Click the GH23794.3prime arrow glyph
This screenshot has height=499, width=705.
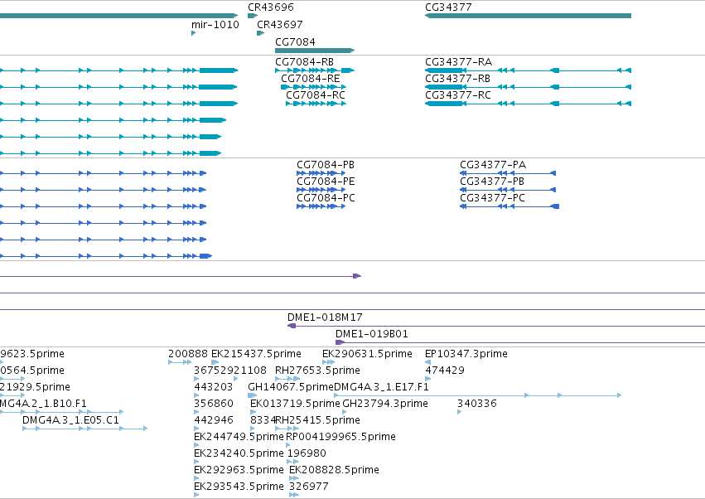[345, 412]
